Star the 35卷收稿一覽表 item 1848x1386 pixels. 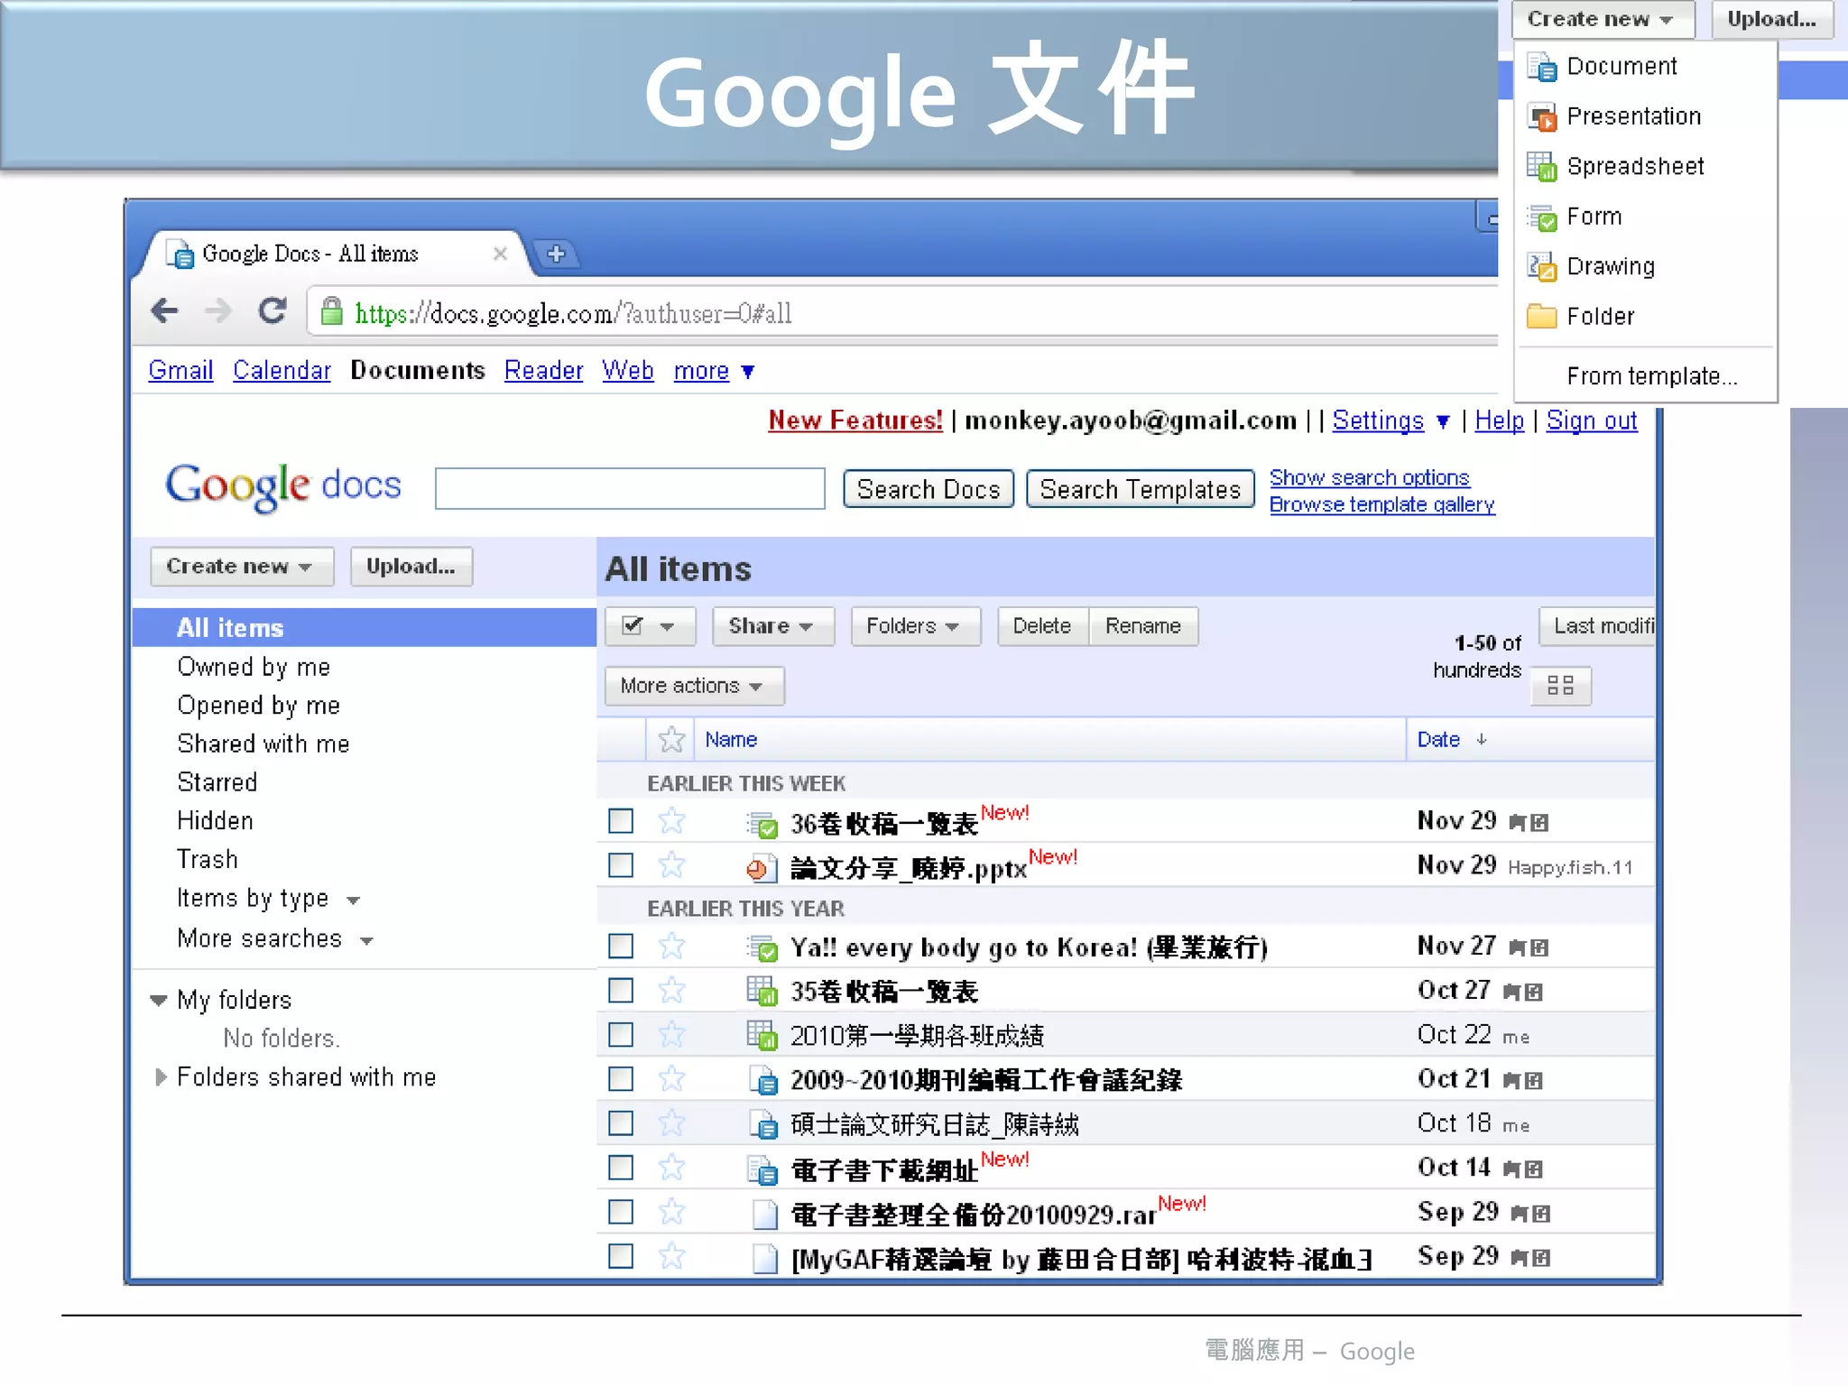click(x=671, y=990)
